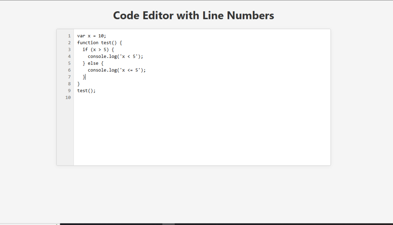Image resolution: width=393 pixels, height=225 pixels.
Task: Click the 'Code Editor with Line Numbers' heading
Action: tap(193, 15)
